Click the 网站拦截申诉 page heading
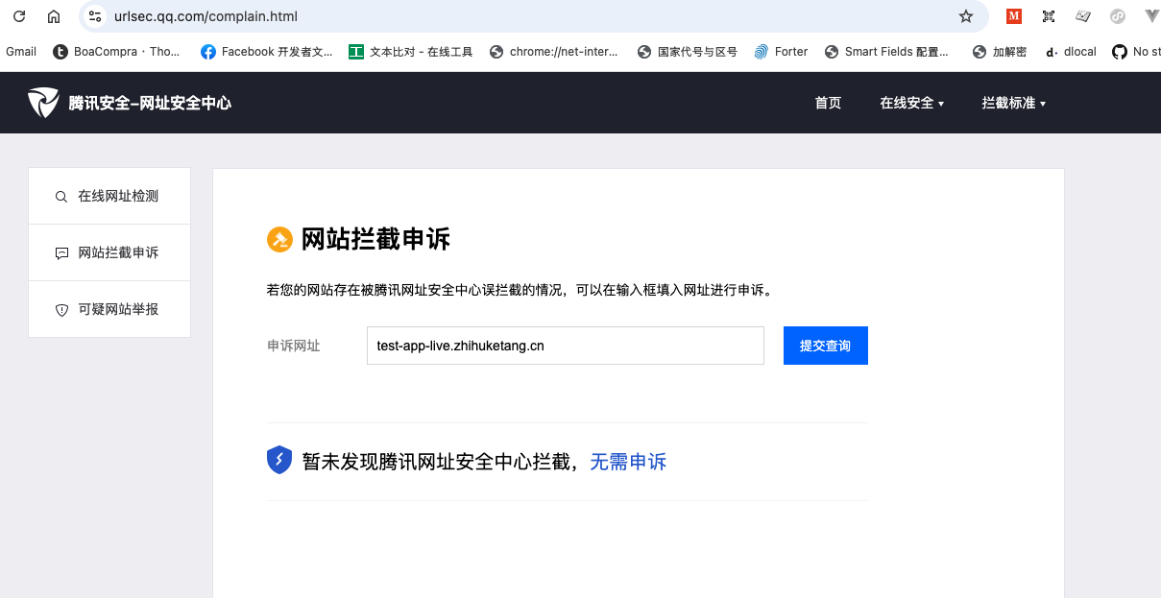Image resolution: width=1161 pixels, height=598 pixels. pos(375,240)
